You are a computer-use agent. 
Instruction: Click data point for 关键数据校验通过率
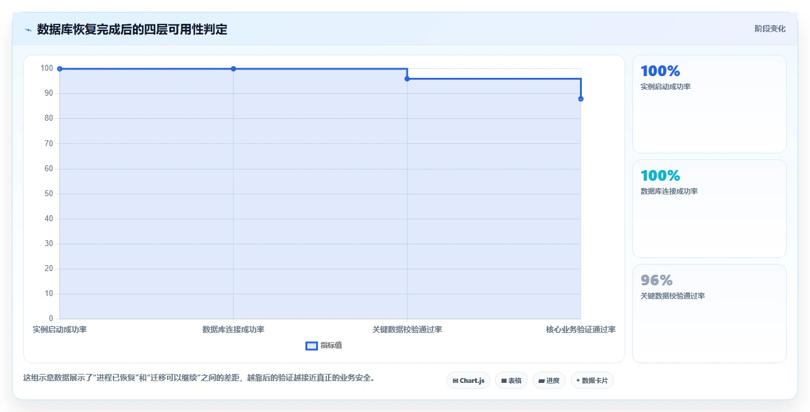click(407, 79)
